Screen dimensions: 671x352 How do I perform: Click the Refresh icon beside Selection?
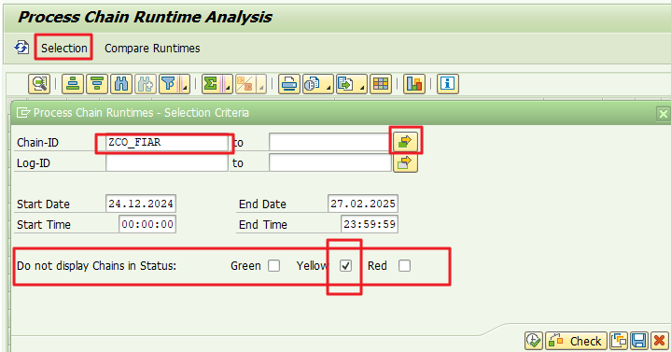coord(21,48)
